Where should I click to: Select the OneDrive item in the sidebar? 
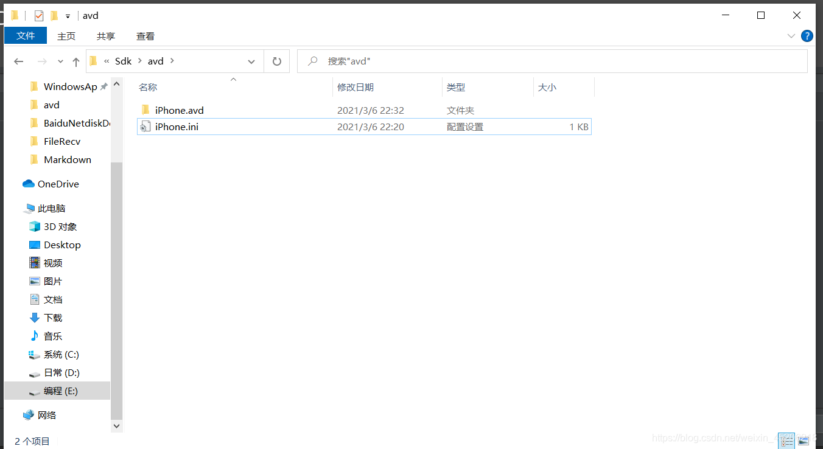click(x=58, y=184)
